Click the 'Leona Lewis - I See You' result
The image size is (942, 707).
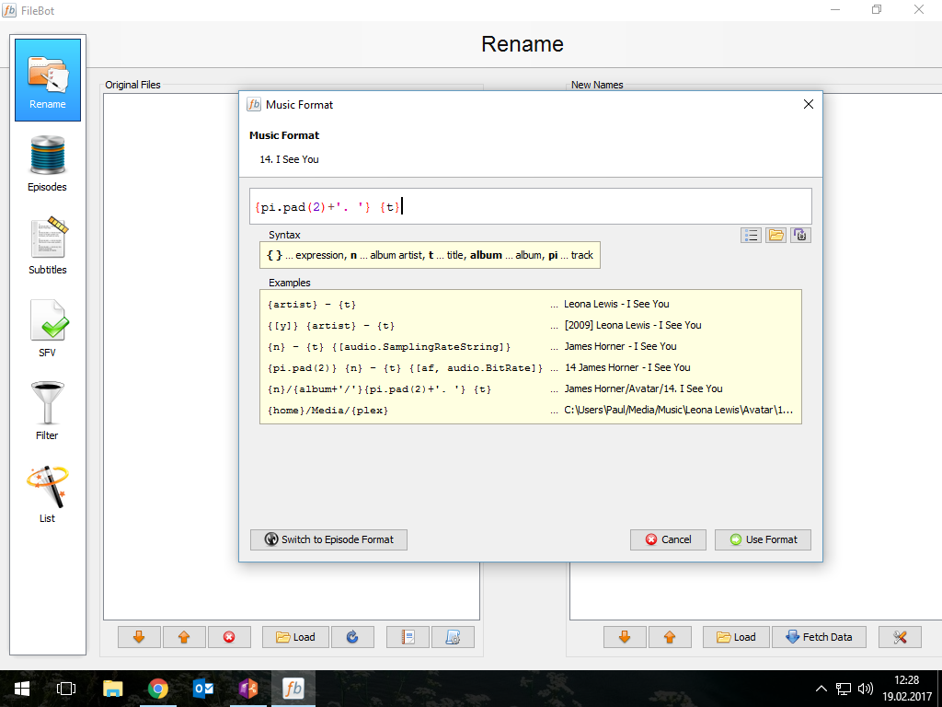coord(616,304)
